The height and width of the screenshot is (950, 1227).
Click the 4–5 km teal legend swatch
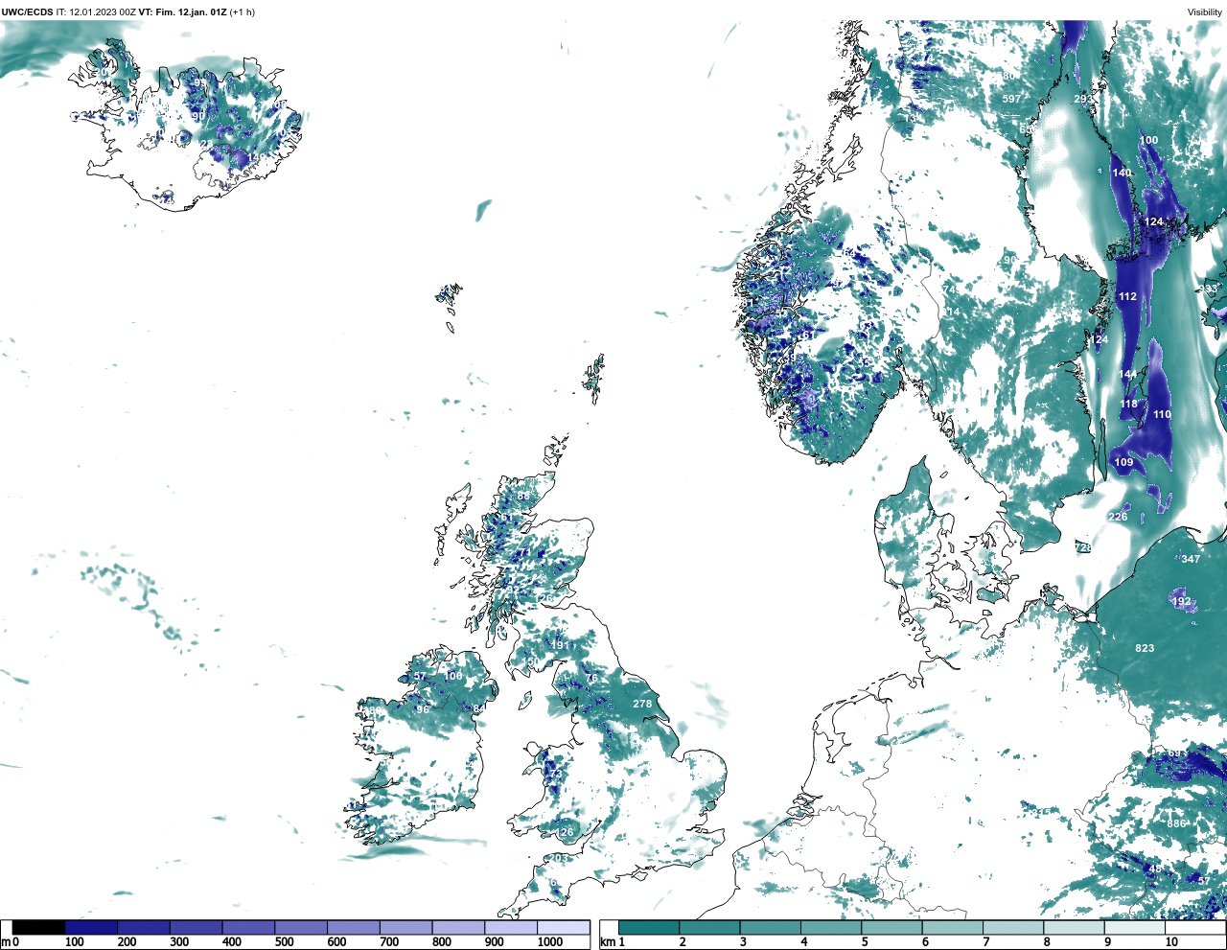[830, 927]
